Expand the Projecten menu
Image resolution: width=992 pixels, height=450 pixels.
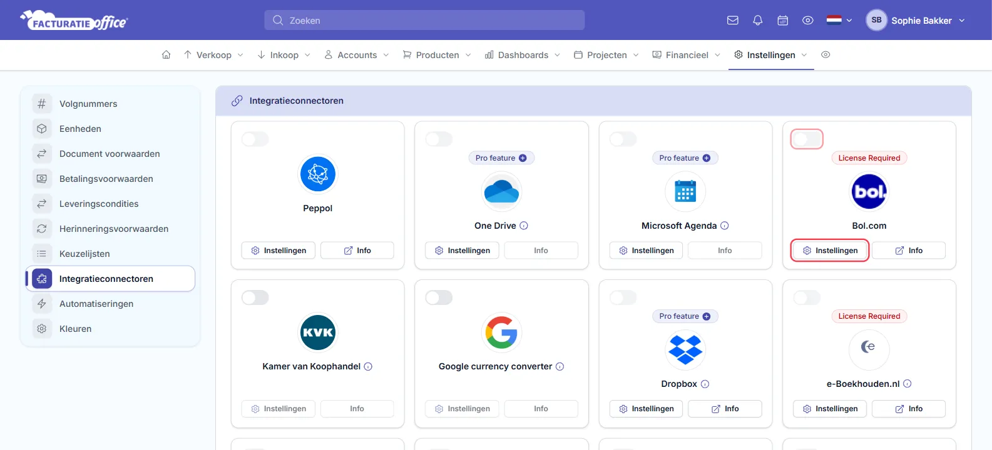tap(606, 55)
